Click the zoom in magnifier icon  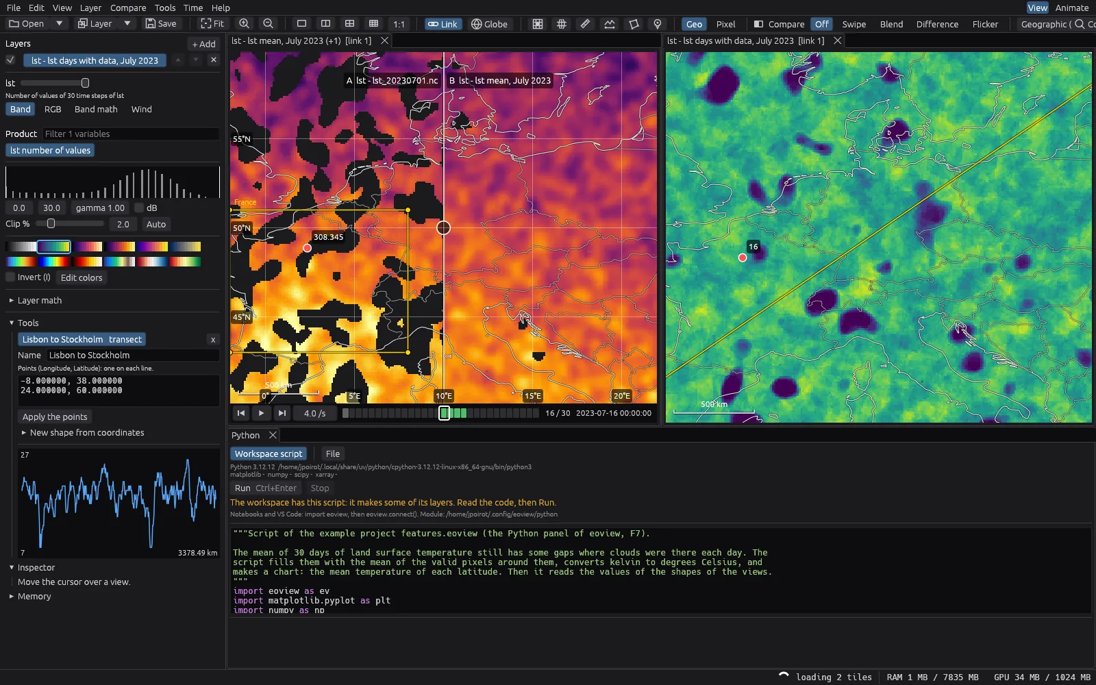[x=245, y=24]
